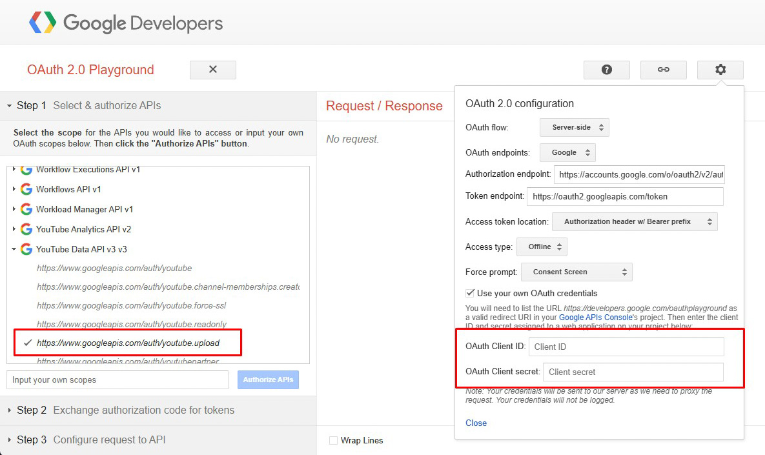This screenshot has height=455, width=765.
Task: Click the Google Developers logo
Action: pyautogui.click(x=126, y=23)
